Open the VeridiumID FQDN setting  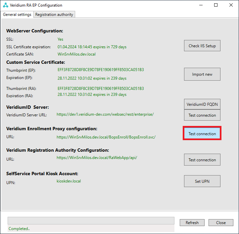(202, 104)
